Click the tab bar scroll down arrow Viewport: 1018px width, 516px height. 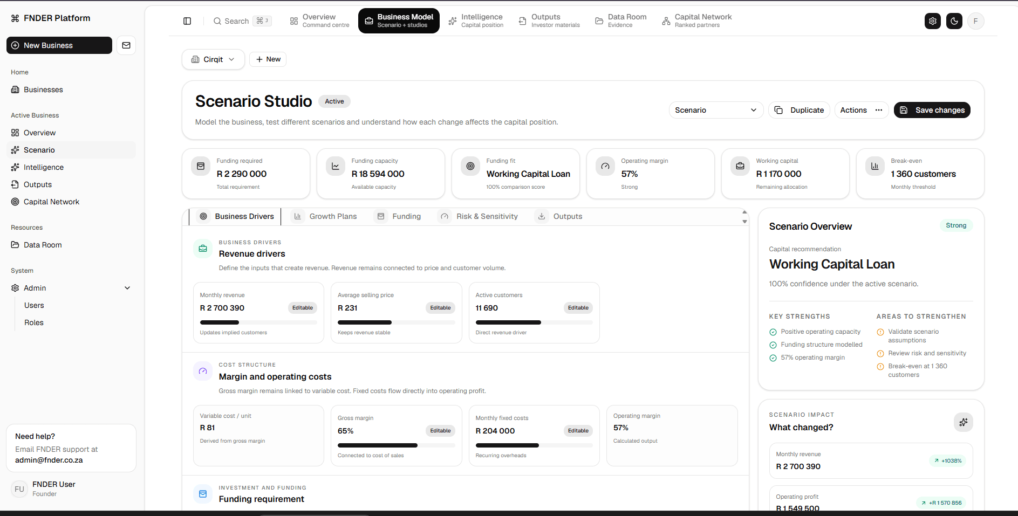click(744, 222)
